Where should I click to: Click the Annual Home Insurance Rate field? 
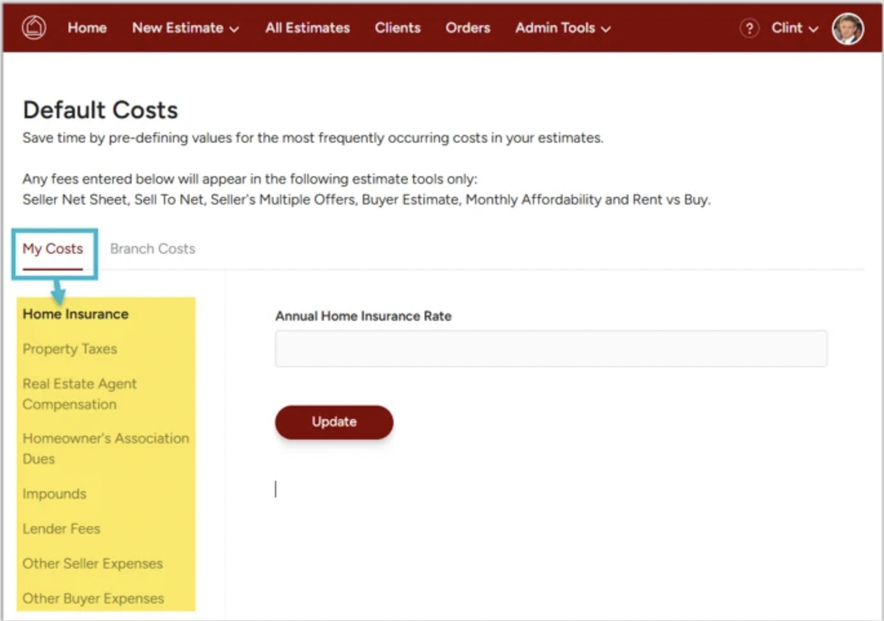(x=551, y=349)
